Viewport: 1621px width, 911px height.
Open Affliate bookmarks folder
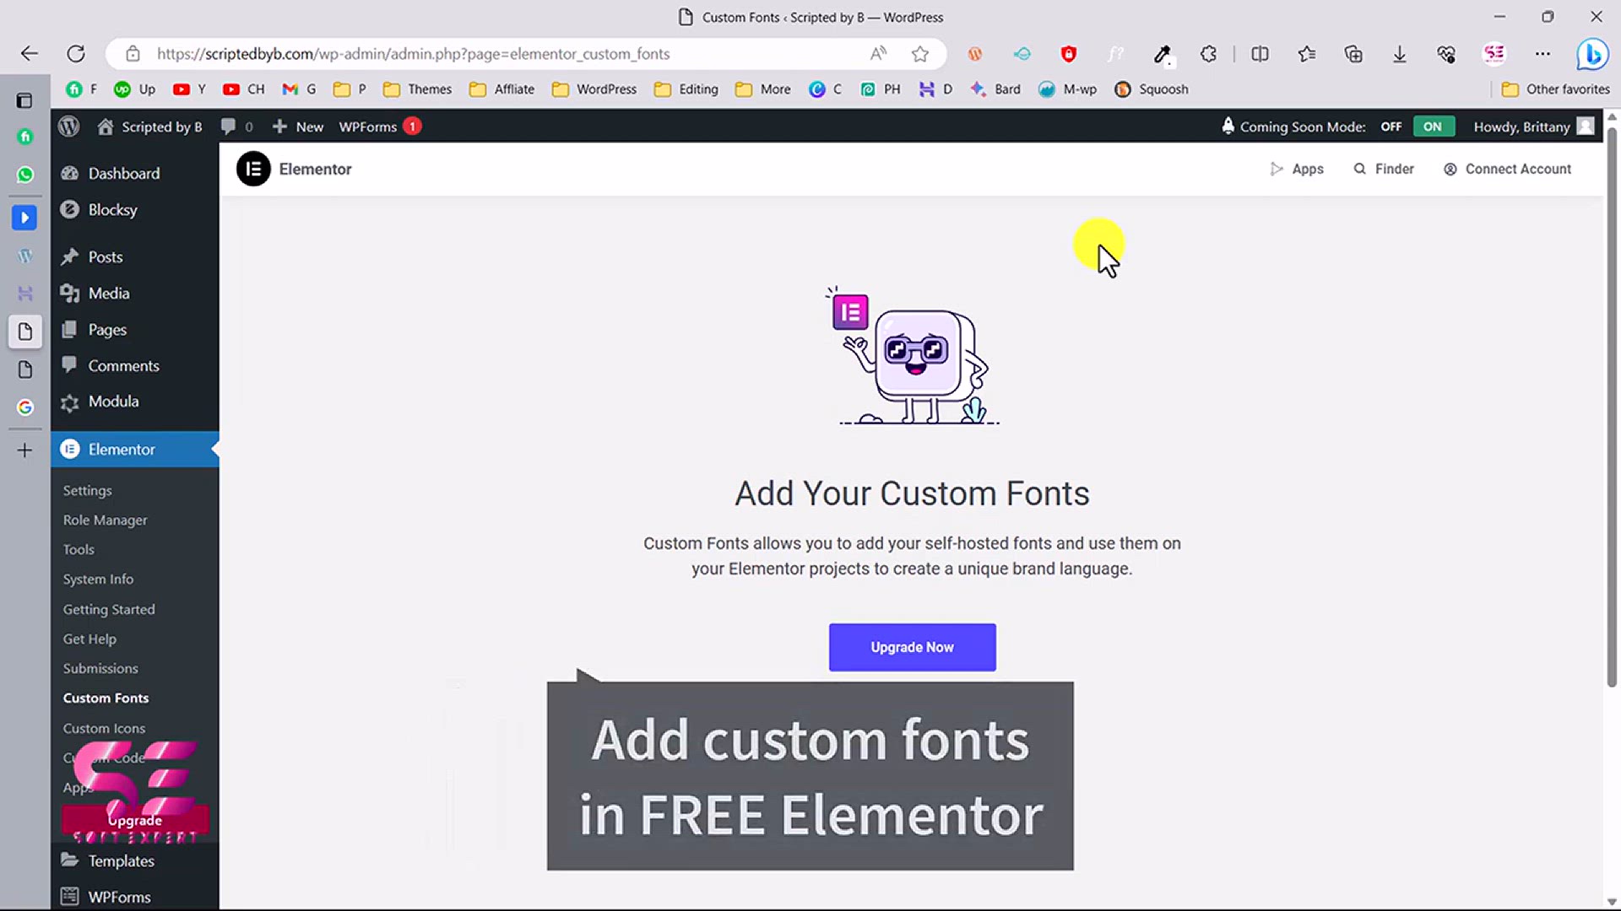tap(501, 89)
